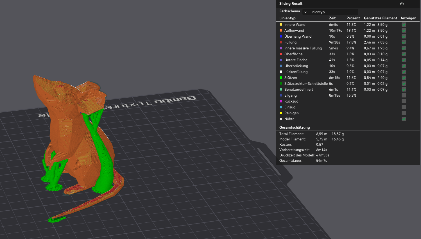
Task: Toggle Stützstruktur-Schnittstelle checkbox
Action: [404, 84]
